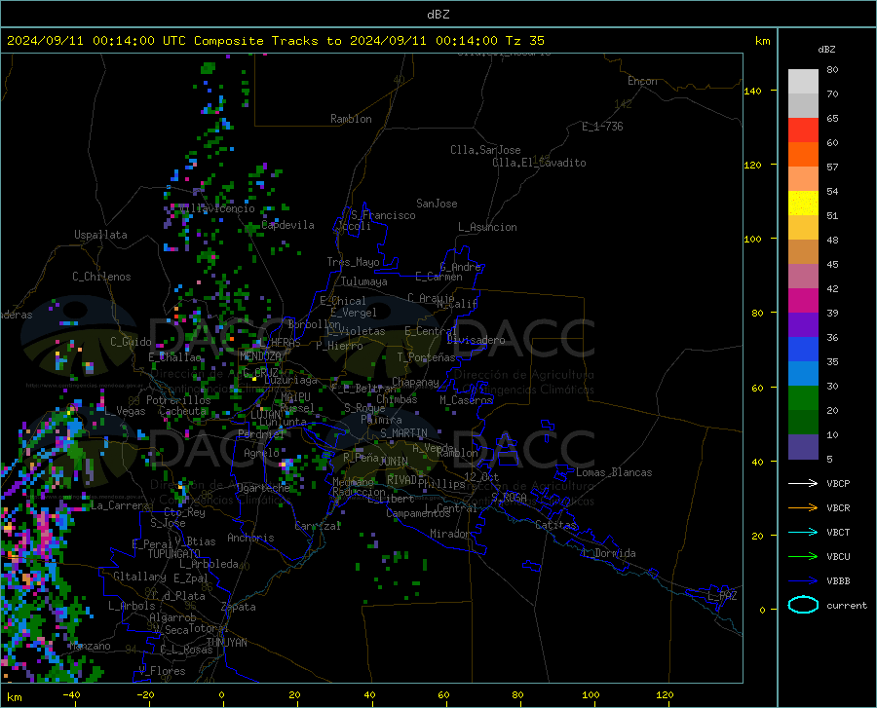Image resolution: width=877 pixels, height=708 pixels.
Task: Click the JUNIN map label
Action: coord(394,461)
